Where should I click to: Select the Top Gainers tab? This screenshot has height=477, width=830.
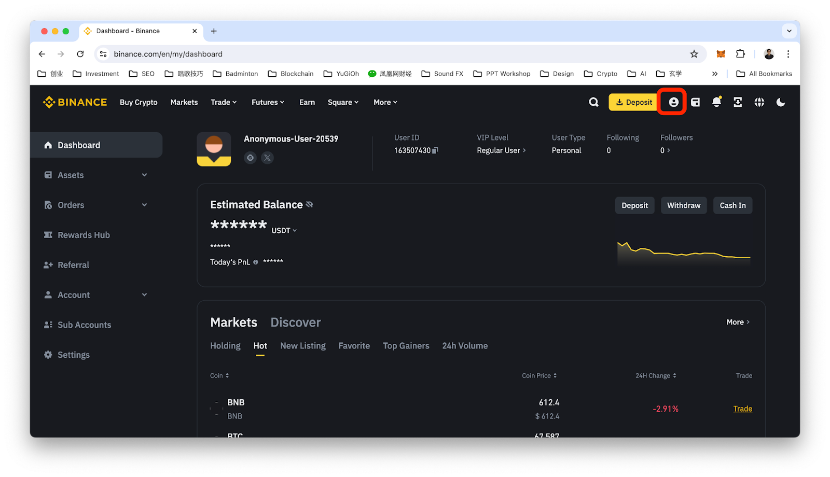406,346
